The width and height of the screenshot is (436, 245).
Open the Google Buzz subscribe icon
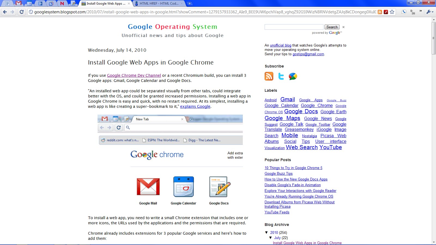293,76
